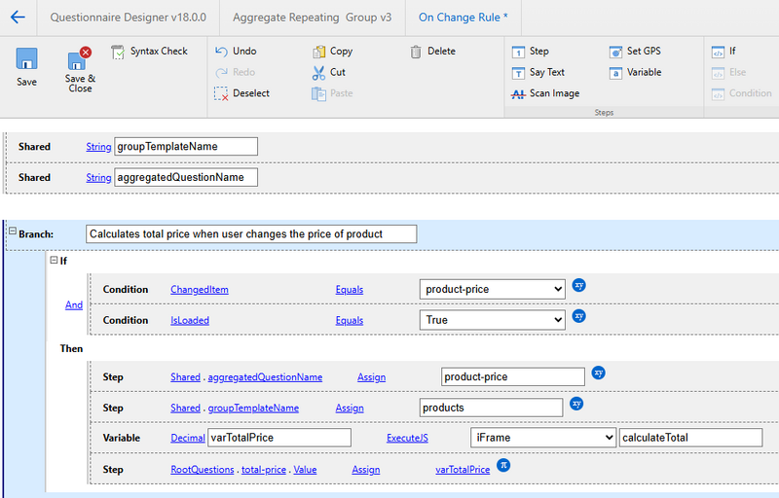Click Assign link in total-price step

coord(366,470)
